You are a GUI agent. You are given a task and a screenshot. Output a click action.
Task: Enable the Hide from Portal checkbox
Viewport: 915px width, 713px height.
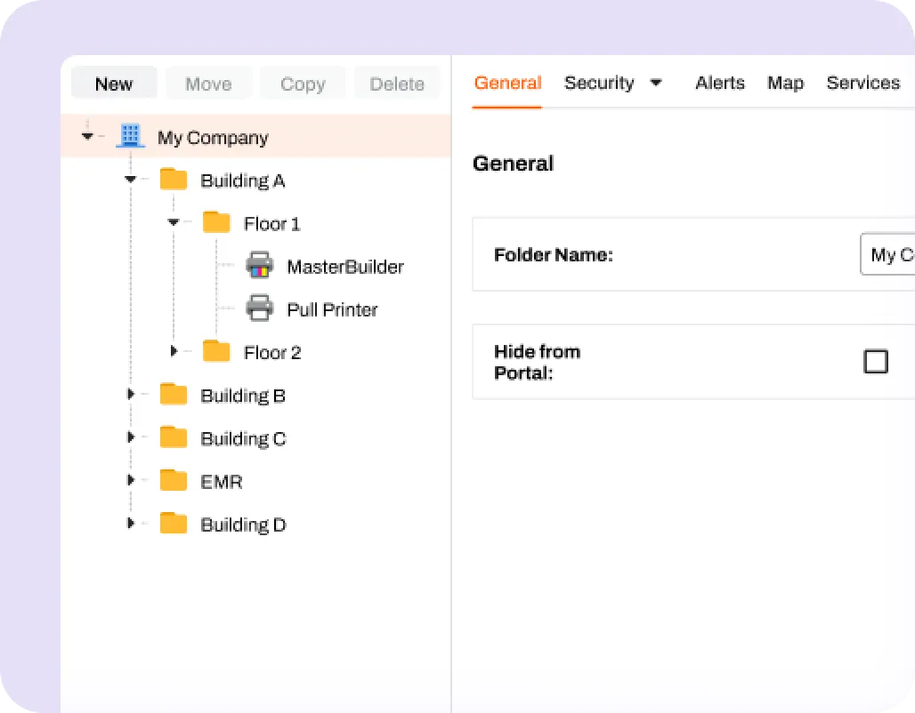(x=876, y=361)
